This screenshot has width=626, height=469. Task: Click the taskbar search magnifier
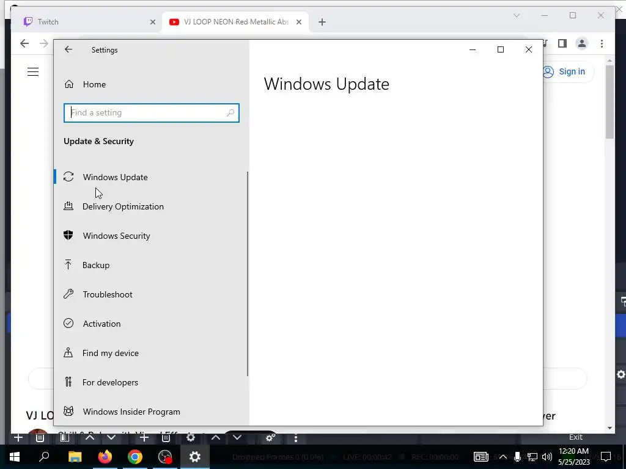[44, 457]
